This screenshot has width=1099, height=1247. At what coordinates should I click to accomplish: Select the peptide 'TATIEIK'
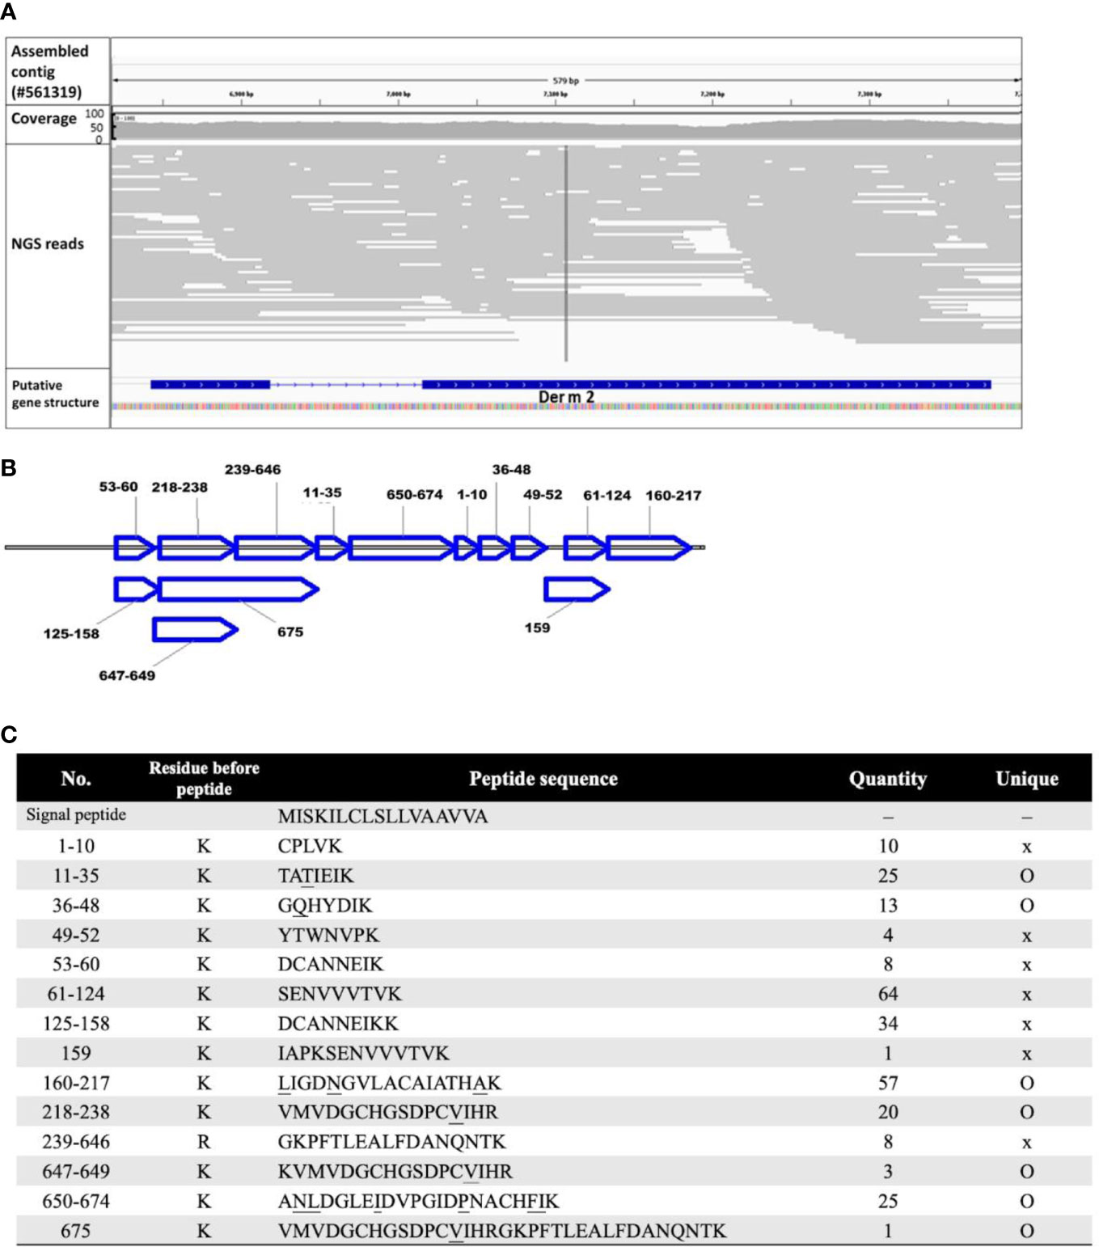click(315, 876)
